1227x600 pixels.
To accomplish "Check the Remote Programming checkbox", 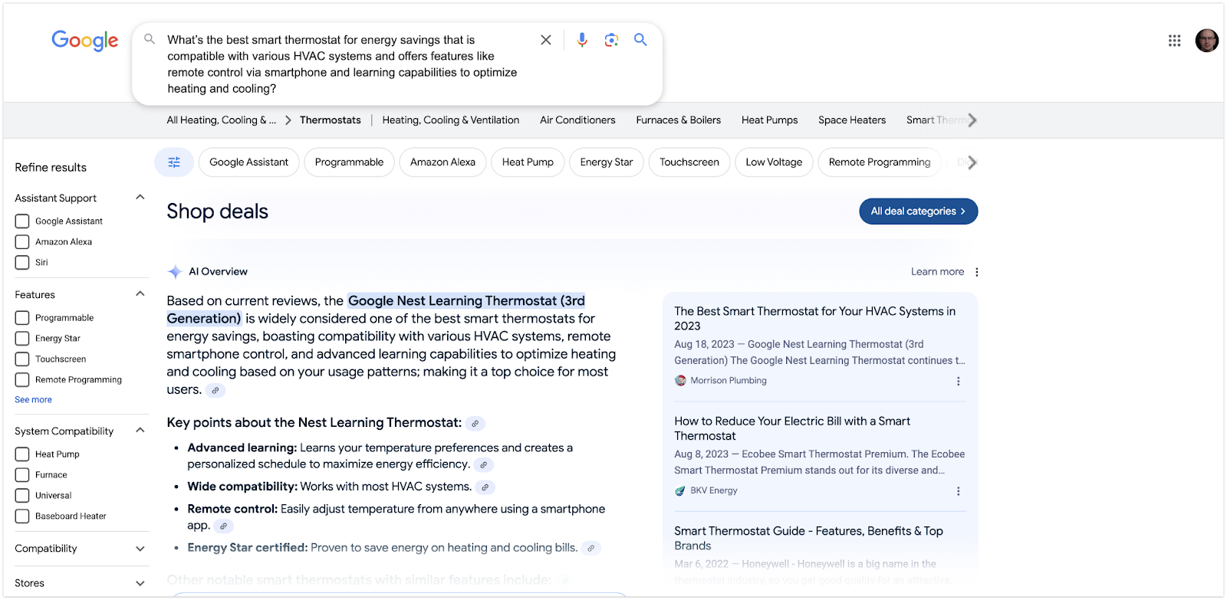I will (22, 380).
